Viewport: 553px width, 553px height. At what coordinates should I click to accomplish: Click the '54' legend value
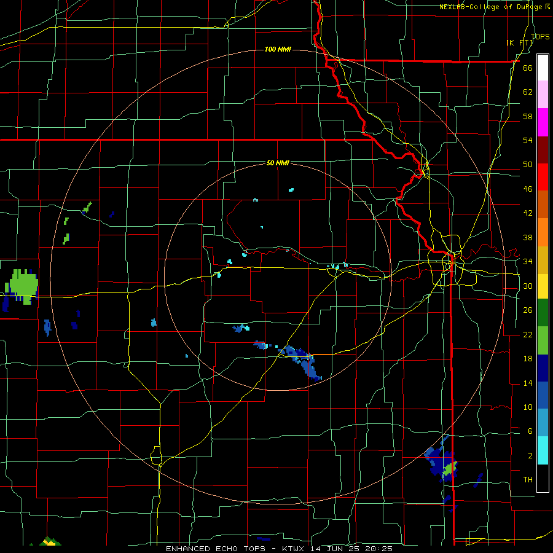pyautogui.click(x=528, y=140)
